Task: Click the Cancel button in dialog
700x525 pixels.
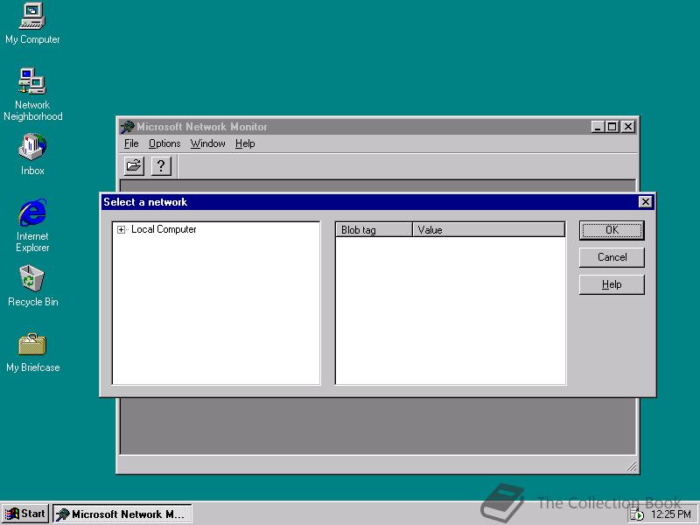Action: click(612, 257)
